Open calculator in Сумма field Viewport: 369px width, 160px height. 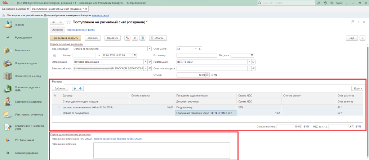point(207,75)
